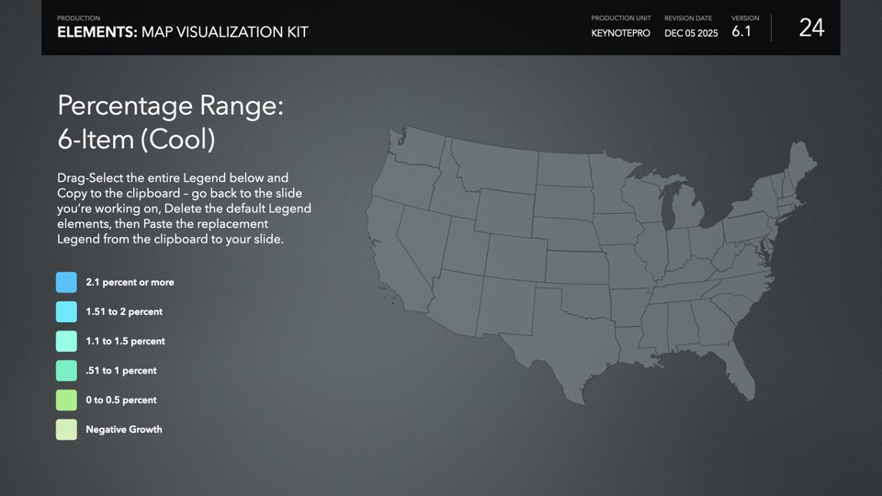Choose the pale "Negative Growth" legend swatch

tap(66, 429)
